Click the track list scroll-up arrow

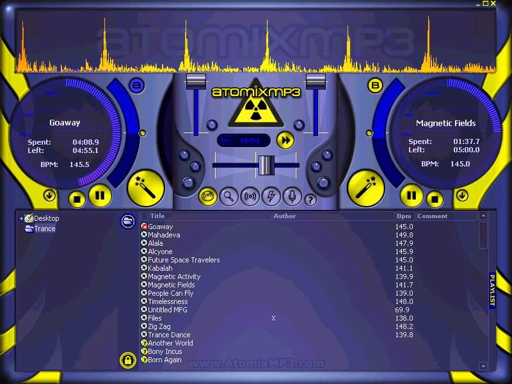(x=483, y=216)
